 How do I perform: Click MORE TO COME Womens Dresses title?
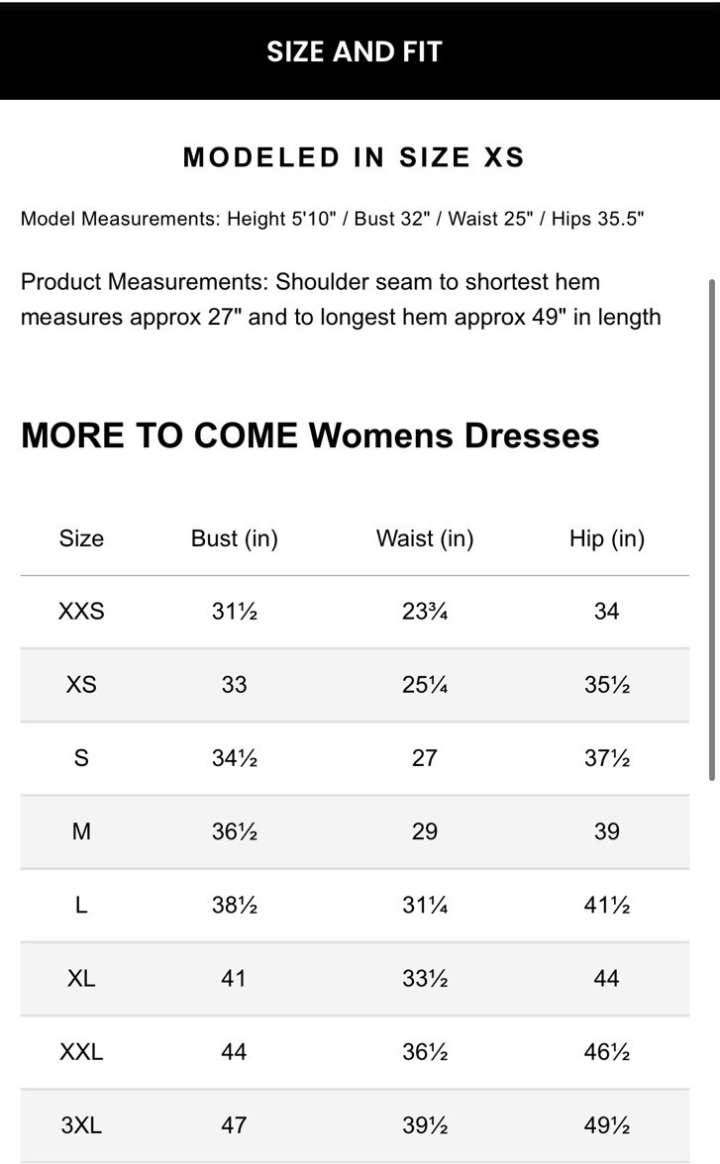(310, 436)
